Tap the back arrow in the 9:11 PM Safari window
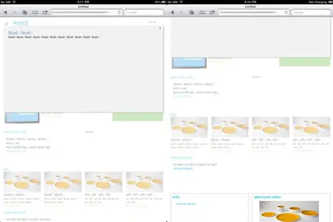Image resolution: width=333 pixels, height=222 pixels. [x=6, y=12]
